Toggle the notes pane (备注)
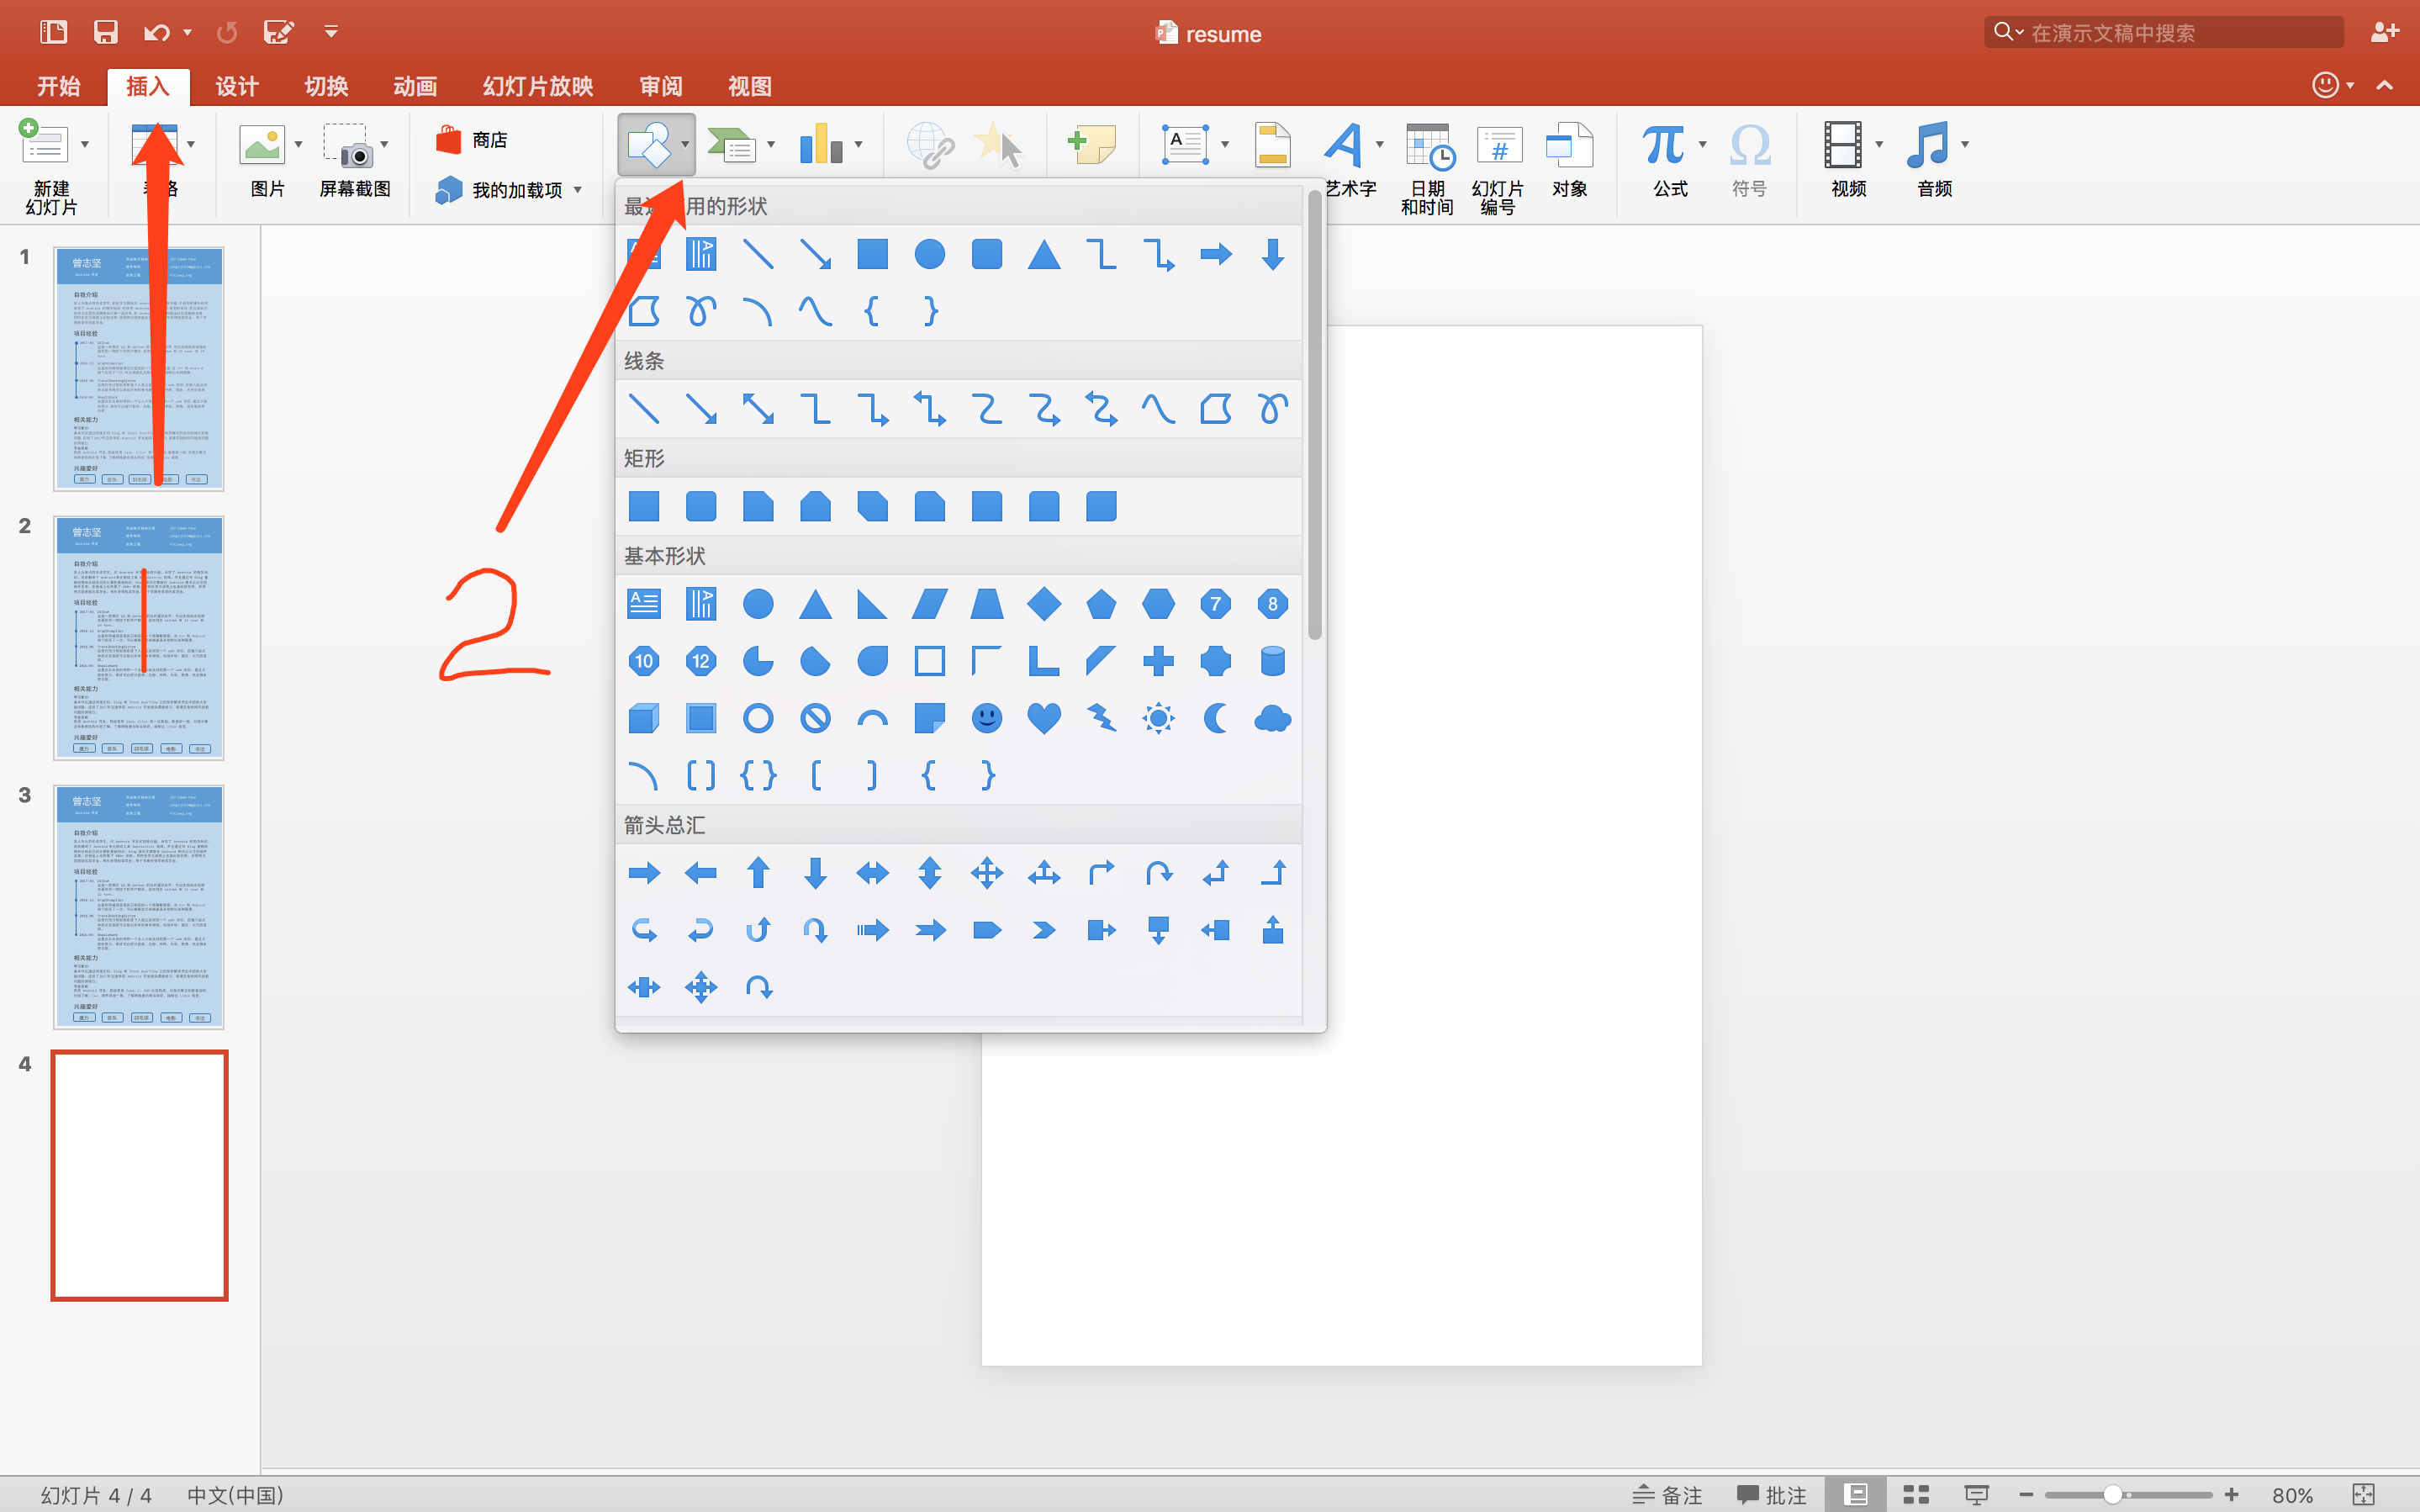This screenshot has height=1512, width=2420. 1667,1494
